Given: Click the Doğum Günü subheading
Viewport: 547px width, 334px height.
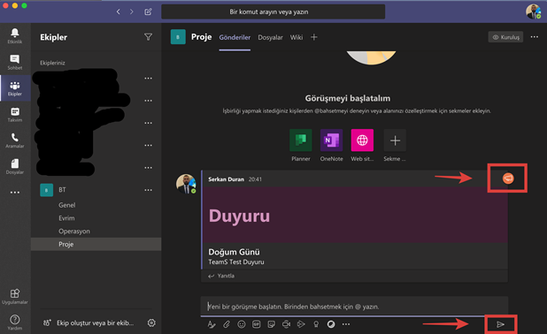Looking at the screenshot, I should point(234,252).
